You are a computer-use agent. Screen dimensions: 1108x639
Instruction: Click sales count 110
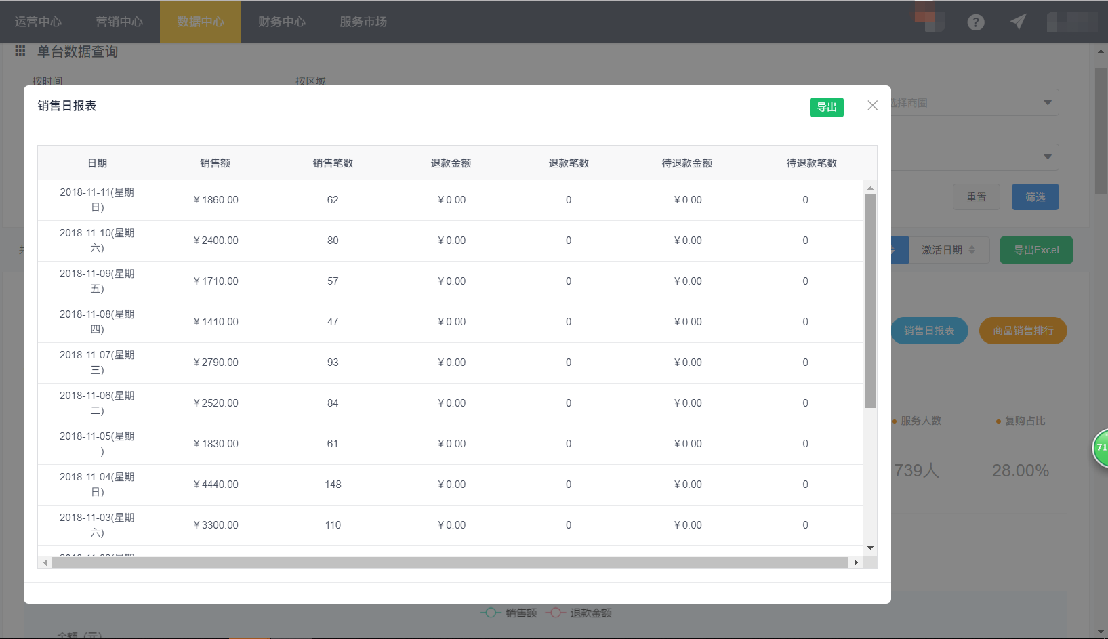[333, 525]
